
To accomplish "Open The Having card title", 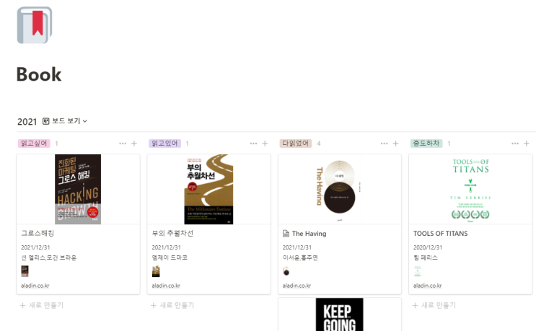I will tap(309, 234).
